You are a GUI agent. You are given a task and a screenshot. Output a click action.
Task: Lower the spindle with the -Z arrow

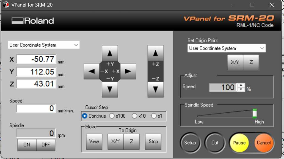coord(155,89)
